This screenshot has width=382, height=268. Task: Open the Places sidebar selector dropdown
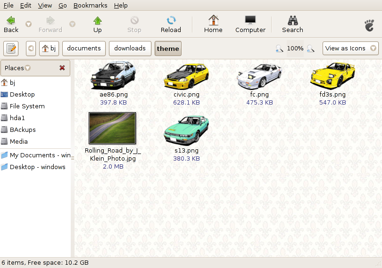coord(17,68)
